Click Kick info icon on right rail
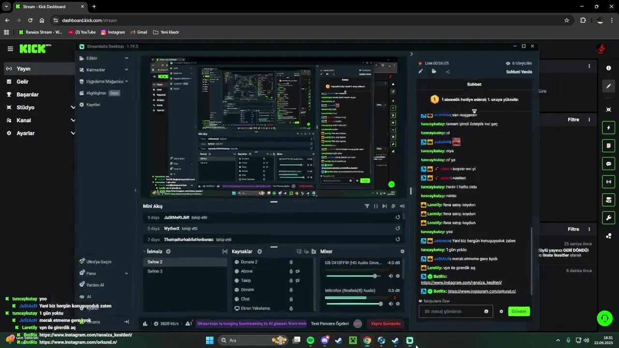This screenshot has height=348, width=619. [608, 68]
